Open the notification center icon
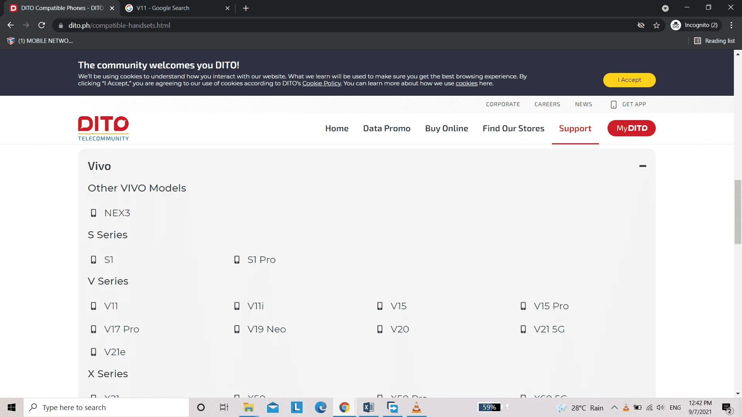742x417 pixels. [727, 408]
